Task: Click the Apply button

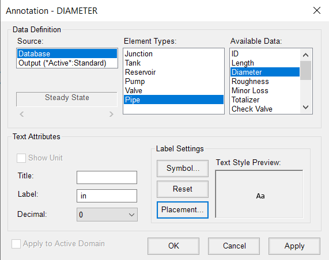Action: pyautogui.click(x=294, y=246)
